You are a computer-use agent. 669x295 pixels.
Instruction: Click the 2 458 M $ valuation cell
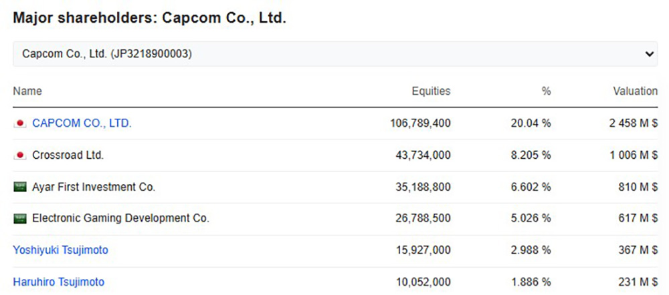[630, 123]
